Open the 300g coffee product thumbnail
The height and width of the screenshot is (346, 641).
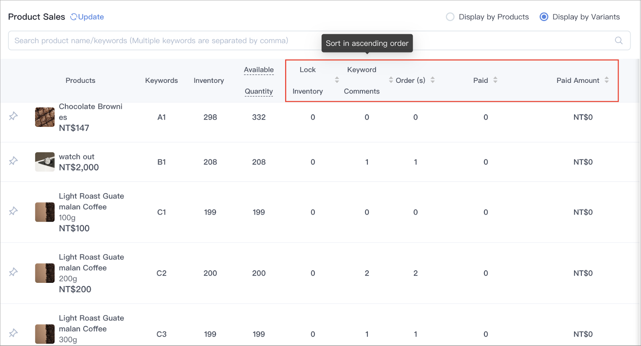coord(45,334)
